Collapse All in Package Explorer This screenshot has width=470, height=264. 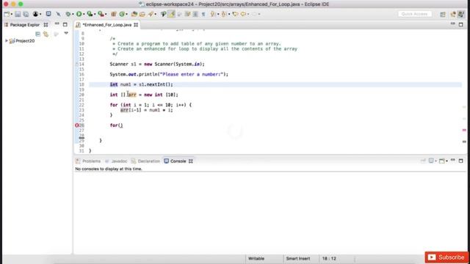(37, 34)
